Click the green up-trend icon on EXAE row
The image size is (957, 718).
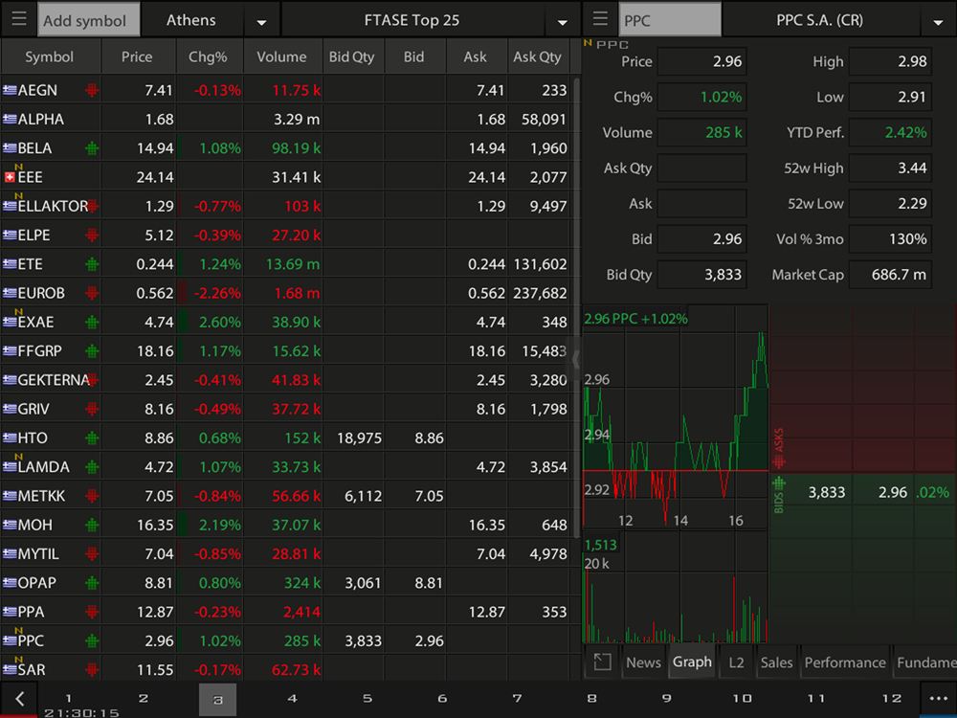92,323
